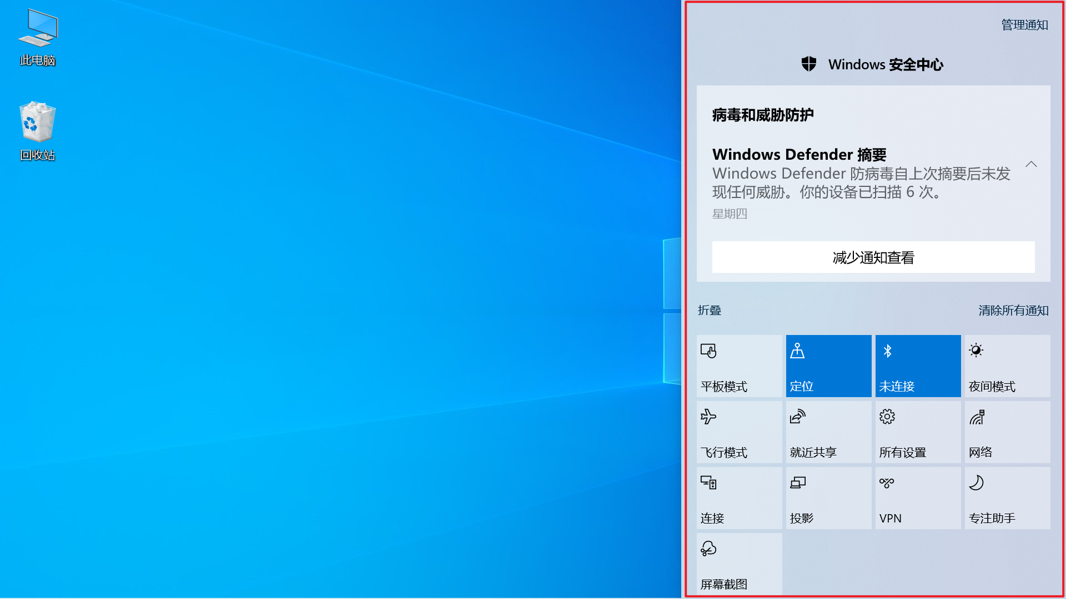This screenshot has height=599, width=1066.
Task: Turn off the 定位 location tile
Action: click(x=828, y=366)
